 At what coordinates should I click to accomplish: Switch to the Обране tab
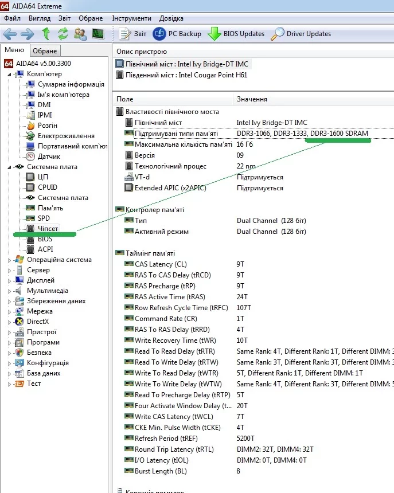tap(44, 51)
